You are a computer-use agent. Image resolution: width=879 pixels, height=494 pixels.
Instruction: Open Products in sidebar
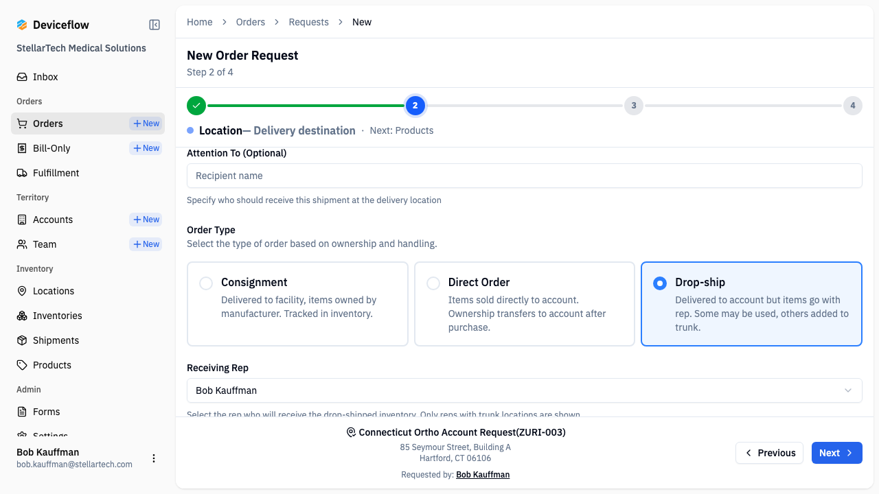tap(88, 365)
